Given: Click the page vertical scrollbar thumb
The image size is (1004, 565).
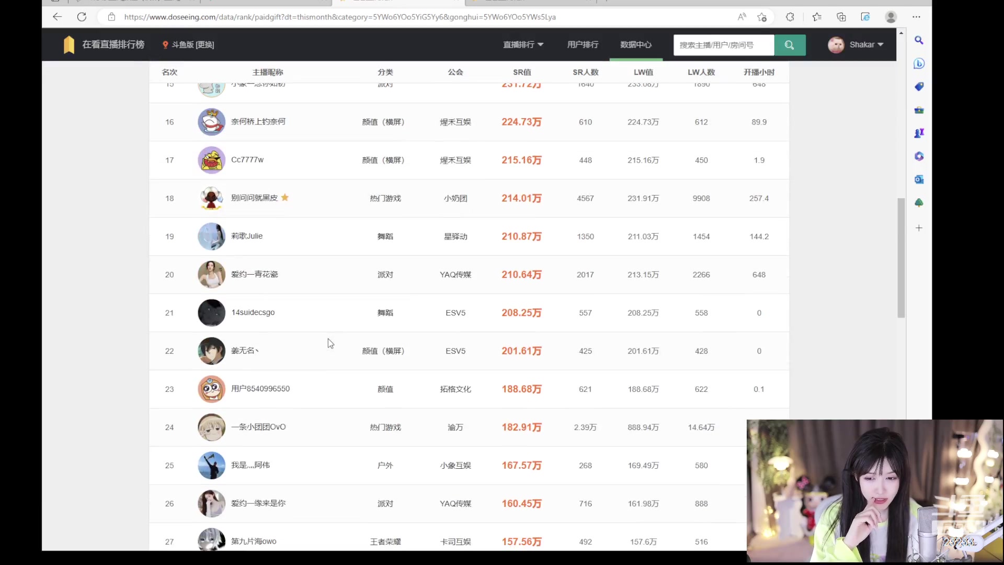Looking at the screenshot, I should [901, 257].
